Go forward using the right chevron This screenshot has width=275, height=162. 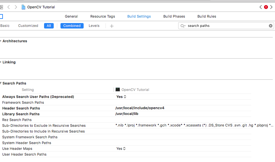[x=16, y=7]
